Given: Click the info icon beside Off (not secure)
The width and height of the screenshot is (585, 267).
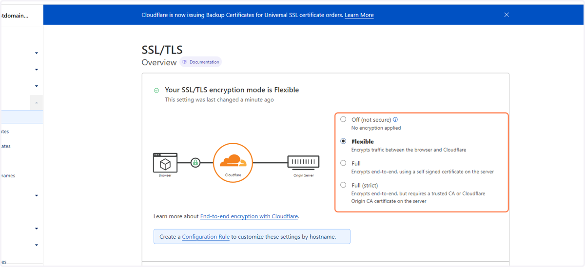Looking at the screenshot, I should pyautogui.click(x=395, y=119).
